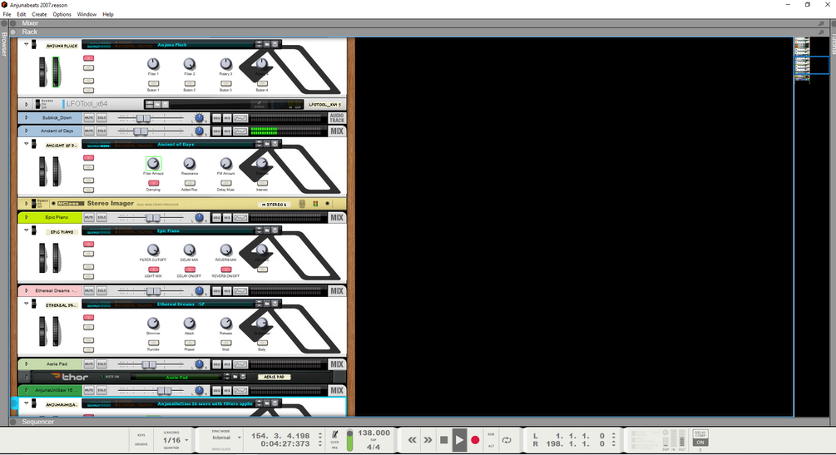Open the automation graph icon on Ancient of Days
Image resolution: width=836 pixels, height=455 pixels.
coord(240,131)
